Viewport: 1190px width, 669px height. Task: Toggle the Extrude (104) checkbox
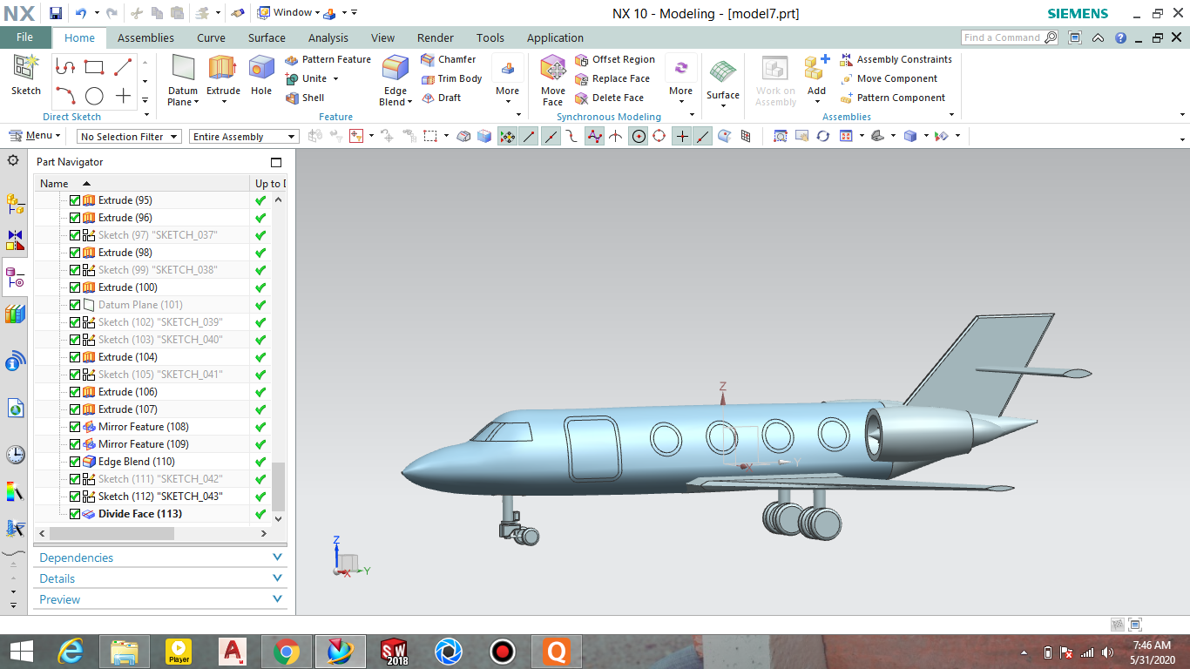[74, 357]
